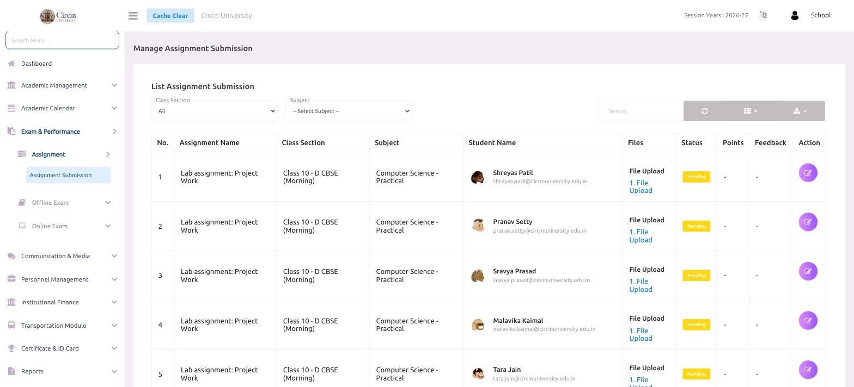This screenshot has width=854, height=387.
Task: Click the user profile avatar icon
Action: pyautogui.click(x=795, y=16)
